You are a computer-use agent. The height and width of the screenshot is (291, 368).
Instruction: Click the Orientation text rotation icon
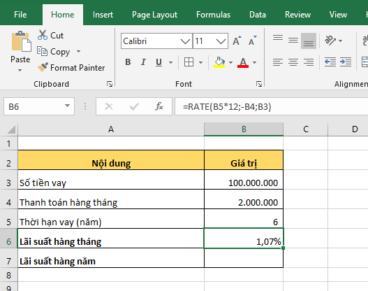point(330,41)
